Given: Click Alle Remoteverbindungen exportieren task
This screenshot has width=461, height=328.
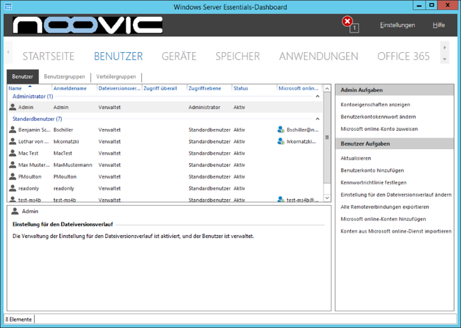Looking at the screenshot, I should 384,206.
